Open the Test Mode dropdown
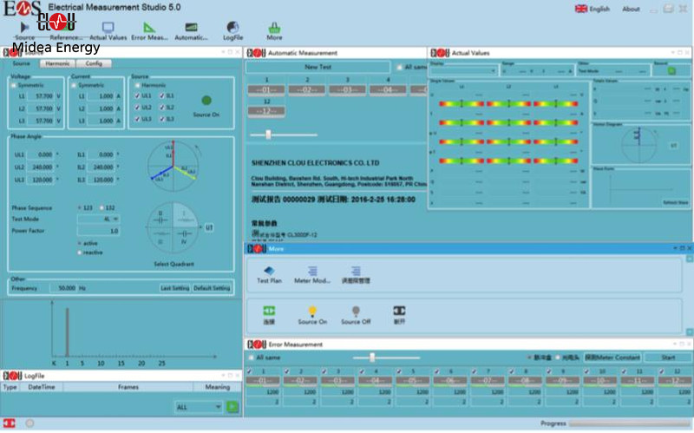694x433 pixels. tap(98, 220)
